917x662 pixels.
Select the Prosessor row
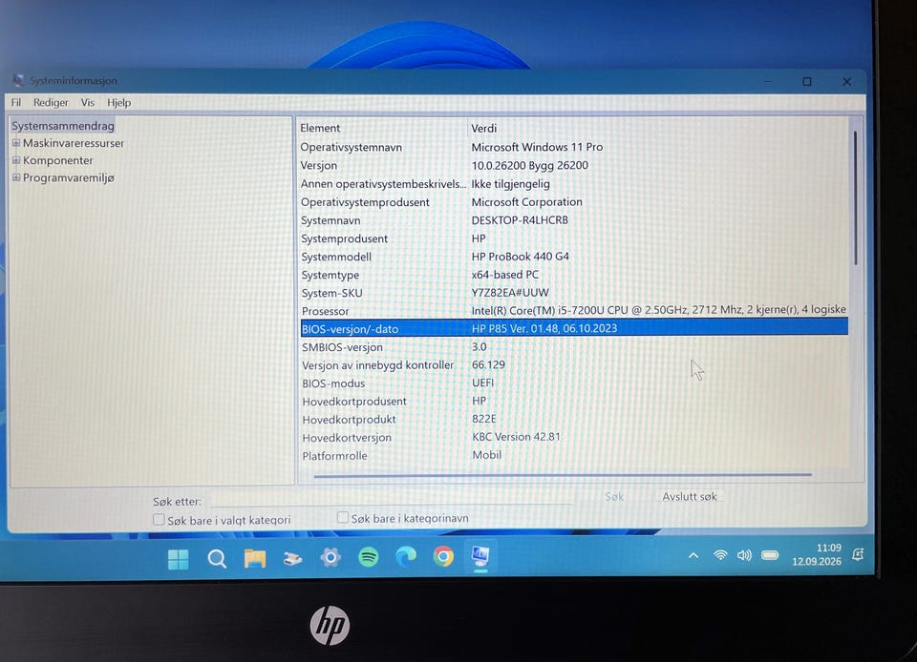coord(574,311)
